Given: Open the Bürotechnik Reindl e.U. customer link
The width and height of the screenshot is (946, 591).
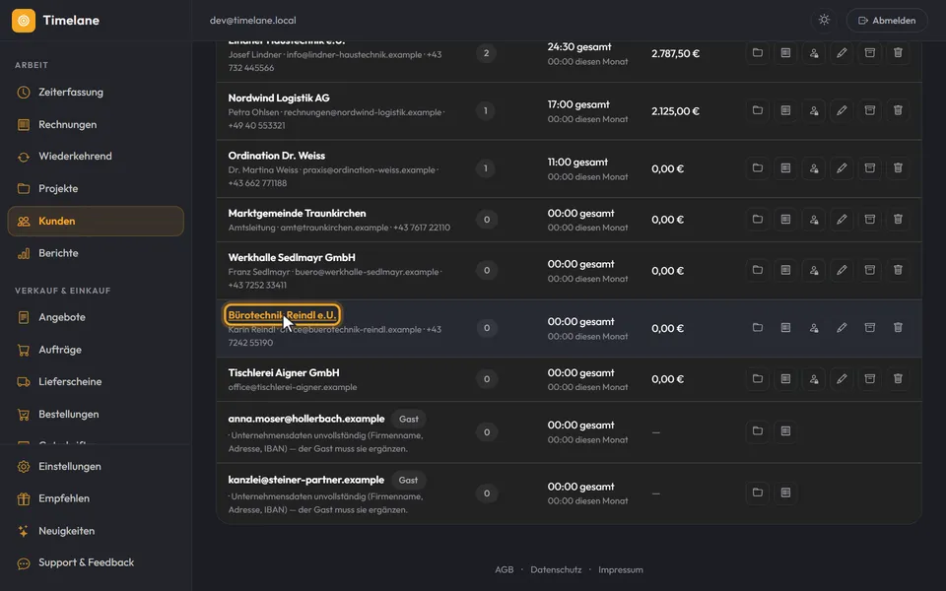Looking at the screenshot, I should pos(282,315).
